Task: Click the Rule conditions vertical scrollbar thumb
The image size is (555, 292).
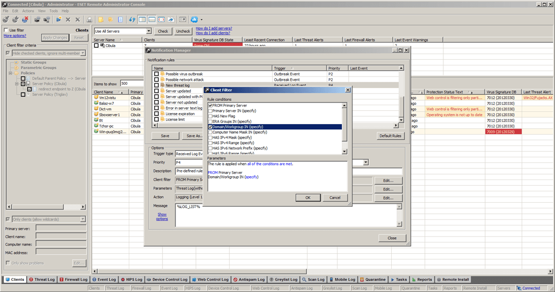Action: click(345, 125)
